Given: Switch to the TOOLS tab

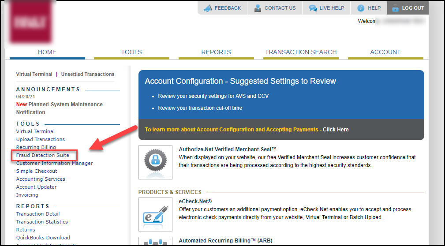Looking at the screenshot, I should coord(131,52).
